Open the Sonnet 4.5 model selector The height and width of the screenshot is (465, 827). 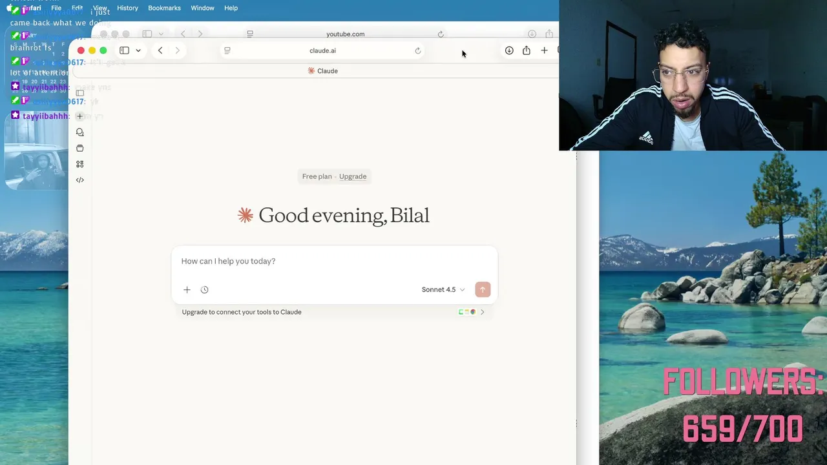(443, 290)
